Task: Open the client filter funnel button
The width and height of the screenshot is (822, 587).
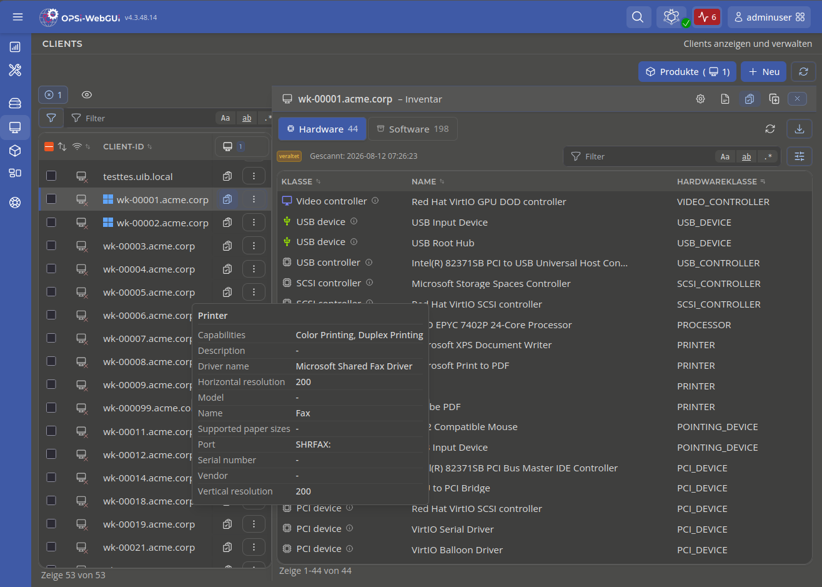Action: tap(51, 118)
